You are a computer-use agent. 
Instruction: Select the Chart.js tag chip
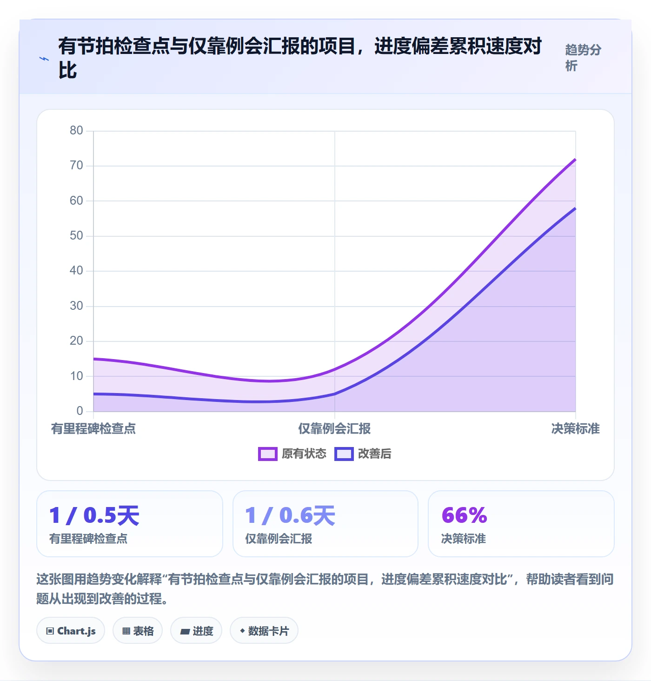click(x=71, y=631)
